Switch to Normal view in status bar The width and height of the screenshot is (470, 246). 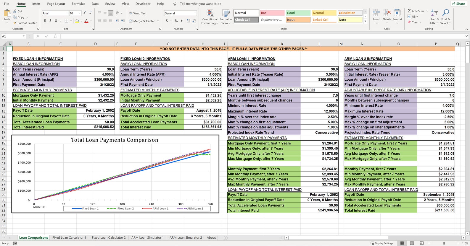pyautogui.click(x=402, y=243)
